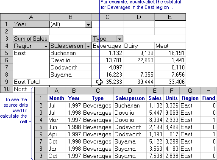217x160 pixels.
Task: Select Sales value 3,563 in source data
Action: (155, 149)
